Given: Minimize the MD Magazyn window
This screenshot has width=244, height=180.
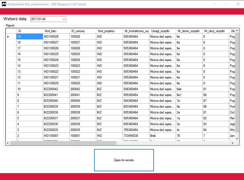Looking at the screenshot, I should pyautogui.click(x=214, y=4).
